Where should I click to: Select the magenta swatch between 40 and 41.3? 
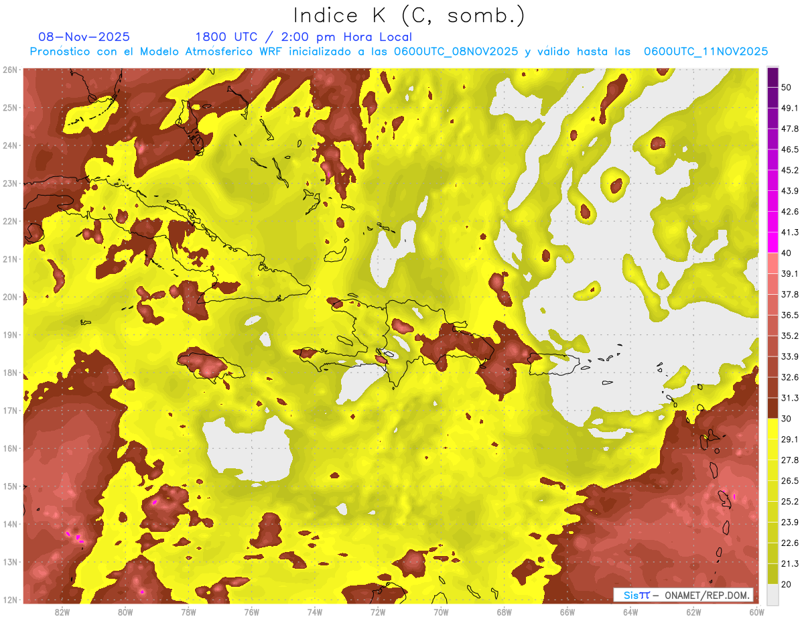[773, 243]
